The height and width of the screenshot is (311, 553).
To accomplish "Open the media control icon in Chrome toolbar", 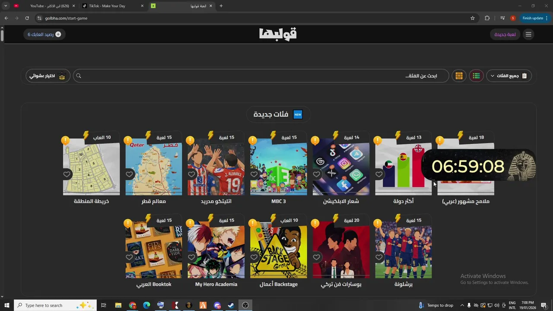I will pyautogui.click(x=502, y=18).
